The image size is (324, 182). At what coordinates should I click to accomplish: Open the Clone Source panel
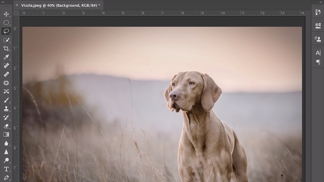pos(318,39)
